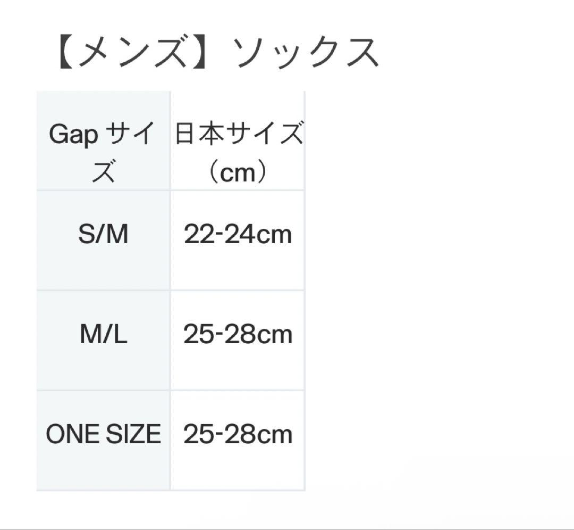
Task: Click the word Gap in the header
Action: coord(73,135)
